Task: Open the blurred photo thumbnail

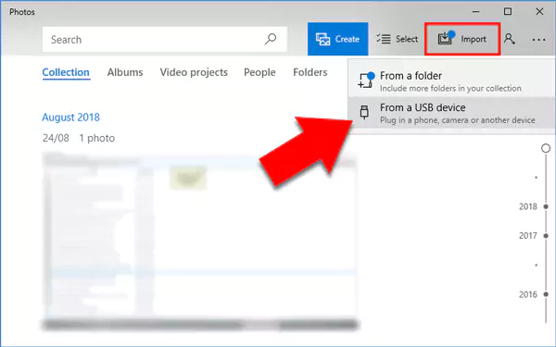Action: click(x=200, y=241)
